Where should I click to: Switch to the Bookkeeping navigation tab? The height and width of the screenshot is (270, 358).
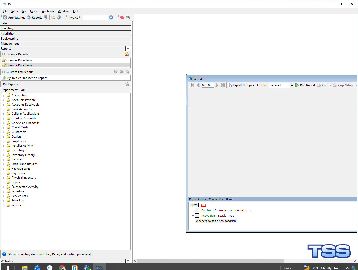click(10, 39)
